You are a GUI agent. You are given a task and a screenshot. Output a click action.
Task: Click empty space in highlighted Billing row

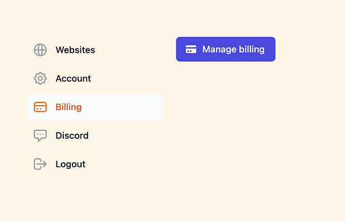coord(123,107)
